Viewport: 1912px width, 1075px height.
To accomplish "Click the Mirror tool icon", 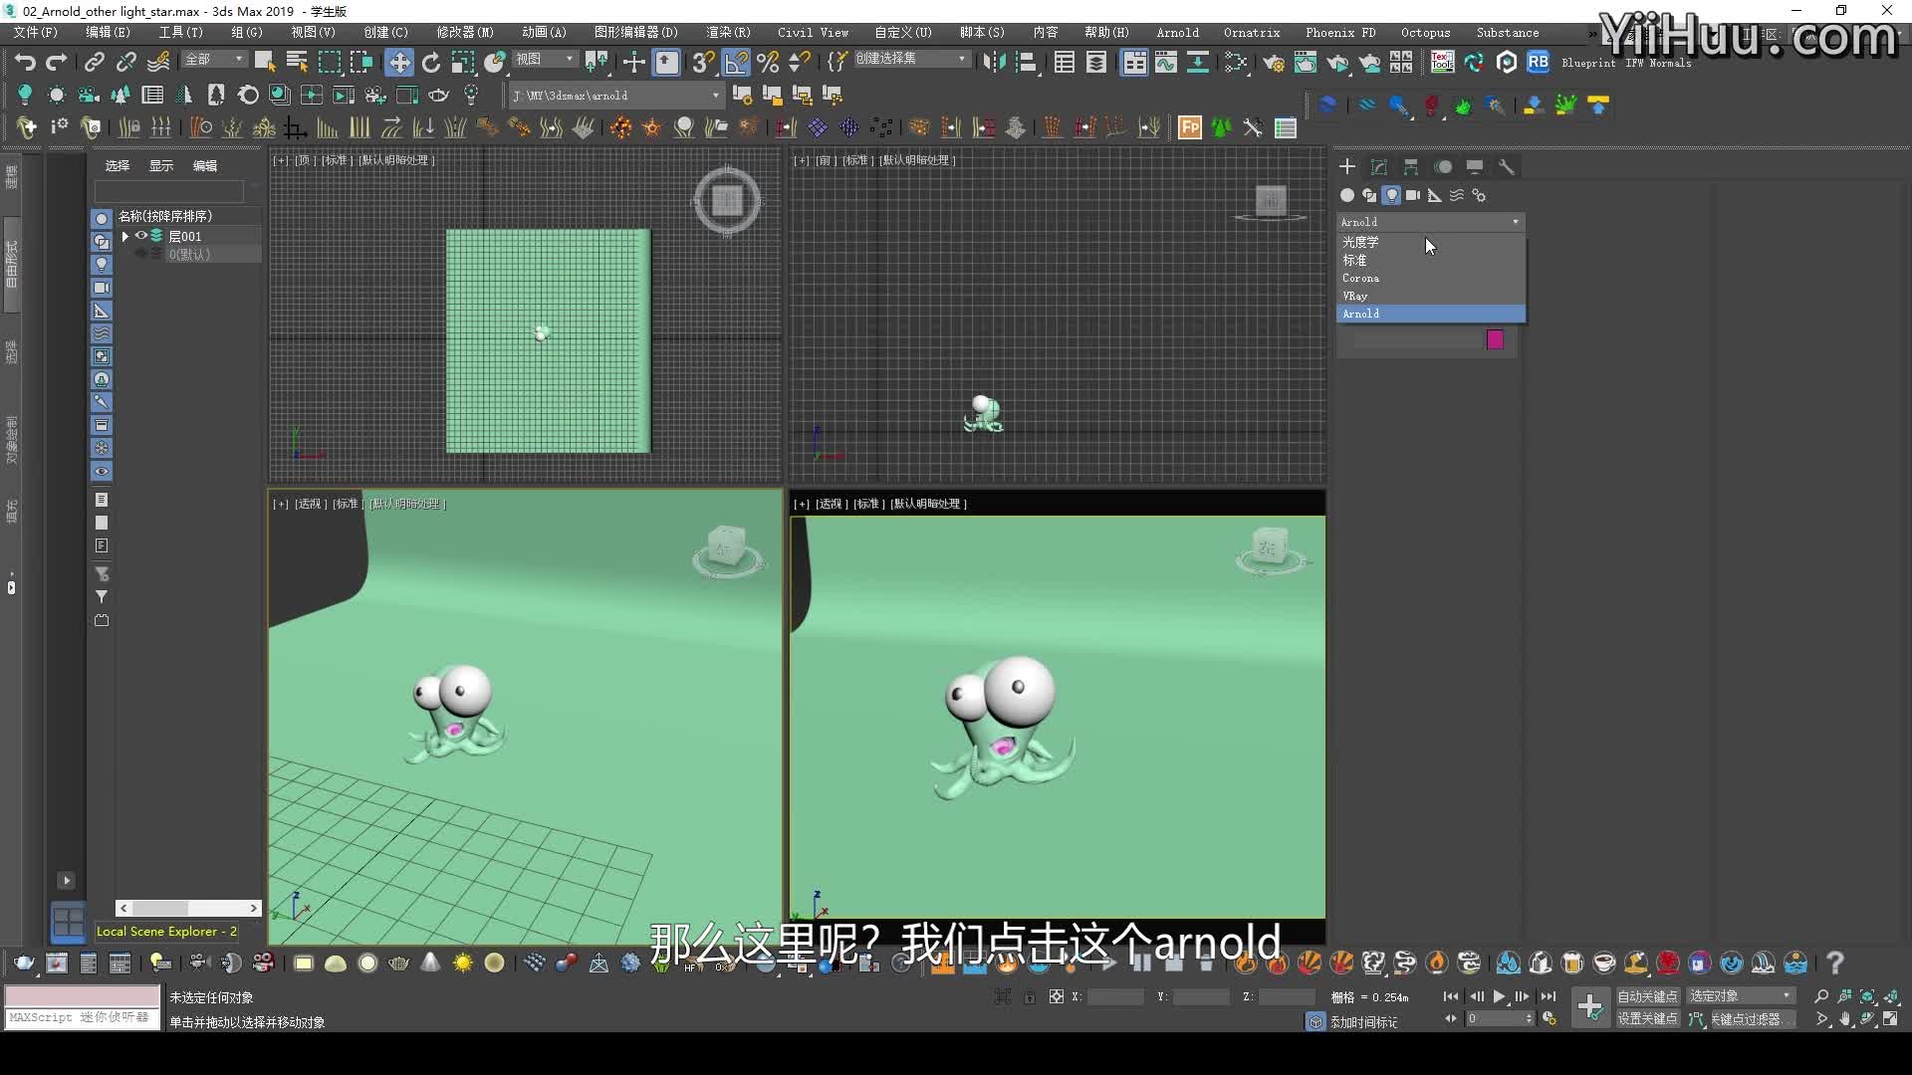I will [x=993, y=62].
